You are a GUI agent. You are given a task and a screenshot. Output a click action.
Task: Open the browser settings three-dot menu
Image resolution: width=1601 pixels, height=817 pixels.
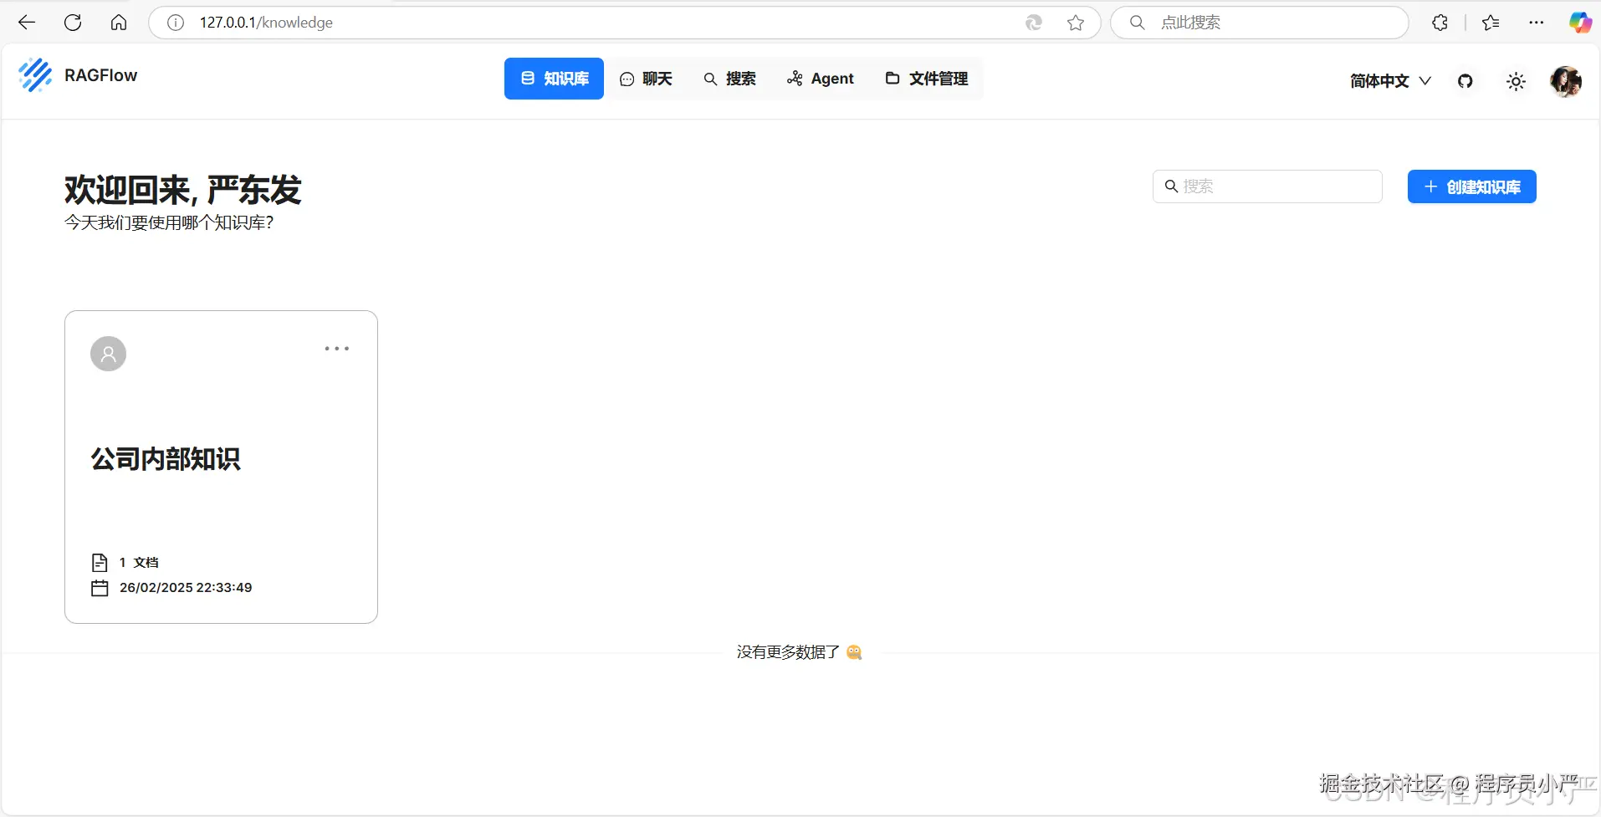(x=1537, y=23)
